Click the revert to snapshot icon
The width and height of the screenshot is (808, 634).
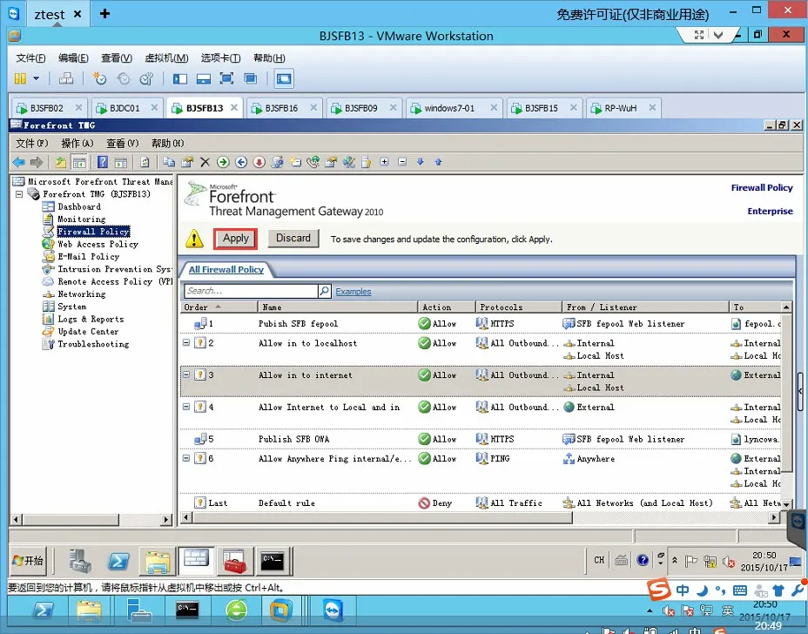[123, 78]
